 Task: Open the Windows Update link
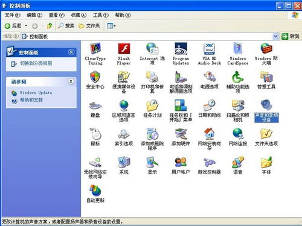[x=36, y=93]
